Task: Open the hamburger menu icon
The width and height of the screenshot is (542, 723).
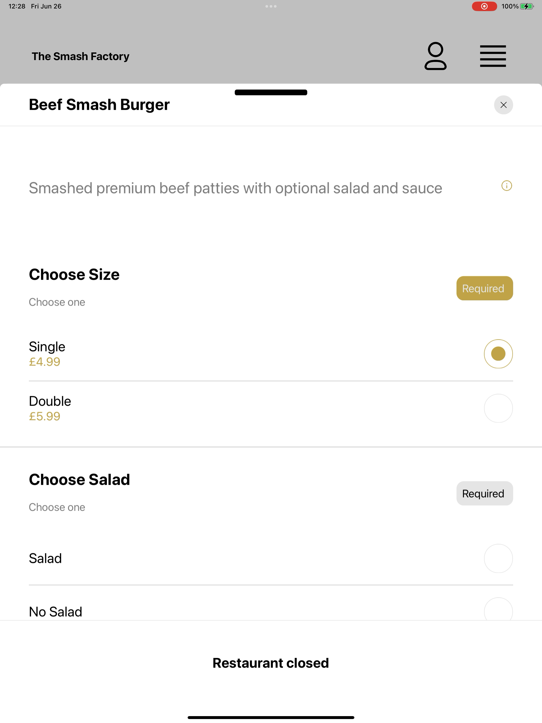Action: (x=493, y=56)
